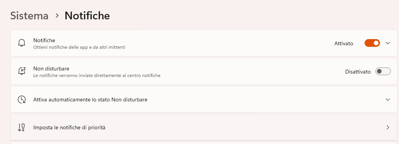Expand the Notifiche section chevron
Viewport: 399px width, 144px height.
coord(388,43)
